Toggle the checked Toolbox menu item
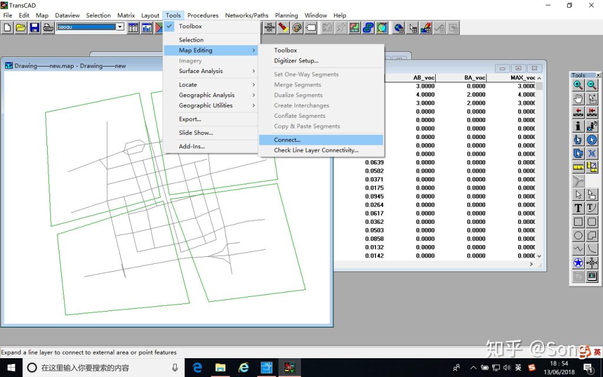 point(211,26)
